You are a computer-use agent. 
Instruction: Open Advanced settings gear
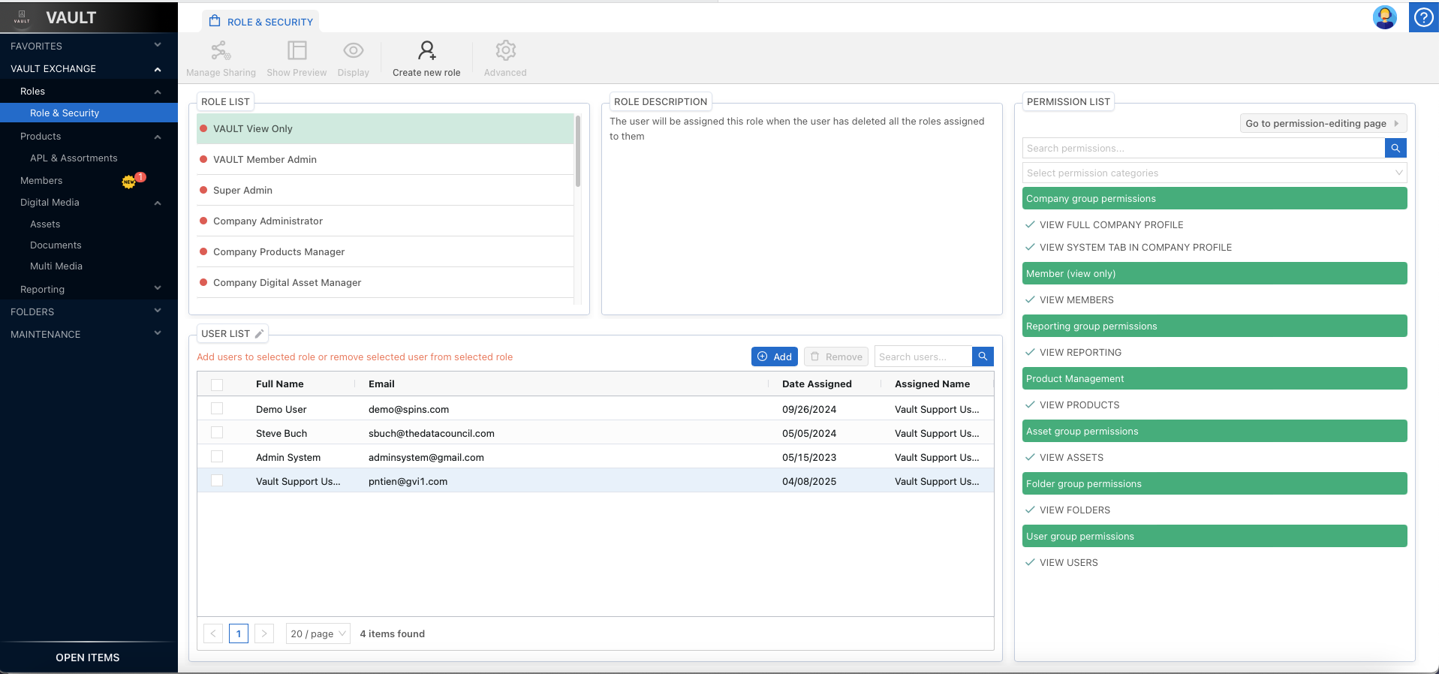(x=505, y=59)
